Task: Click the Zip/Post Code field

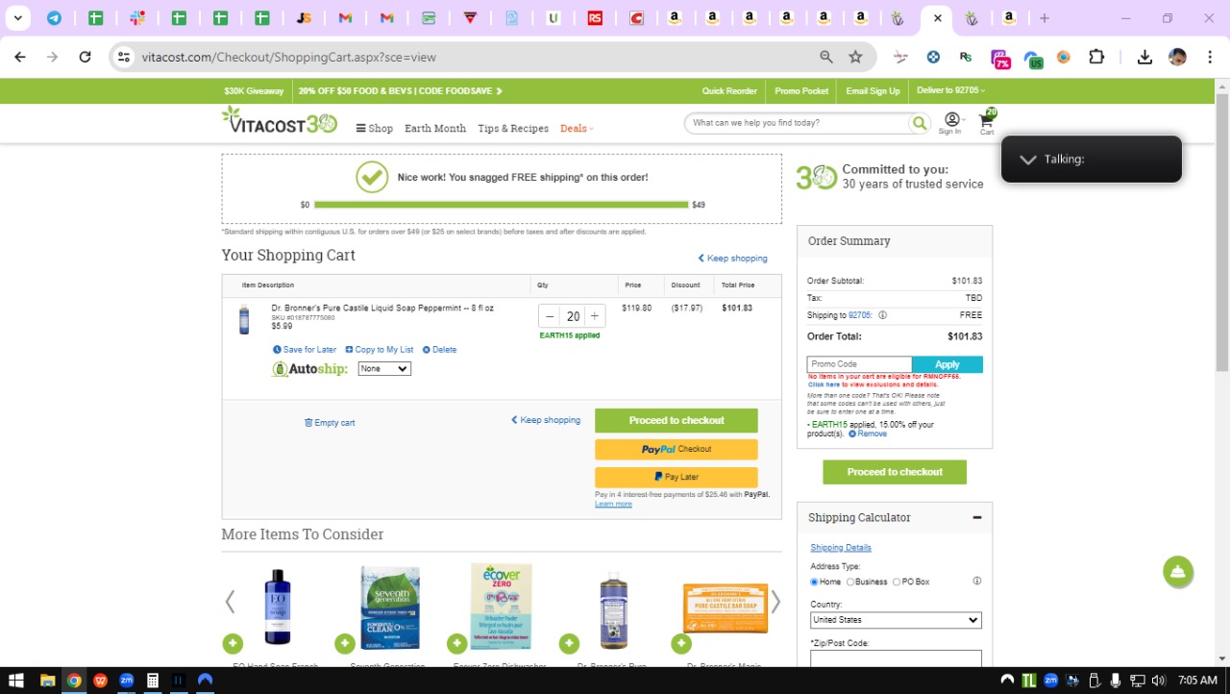Action: pos(896,658)
